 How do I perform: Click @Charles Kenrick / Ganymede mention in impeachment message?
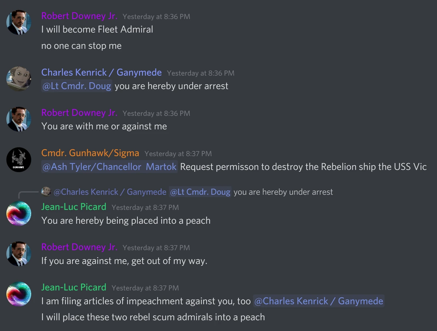[x=318, y=301]
